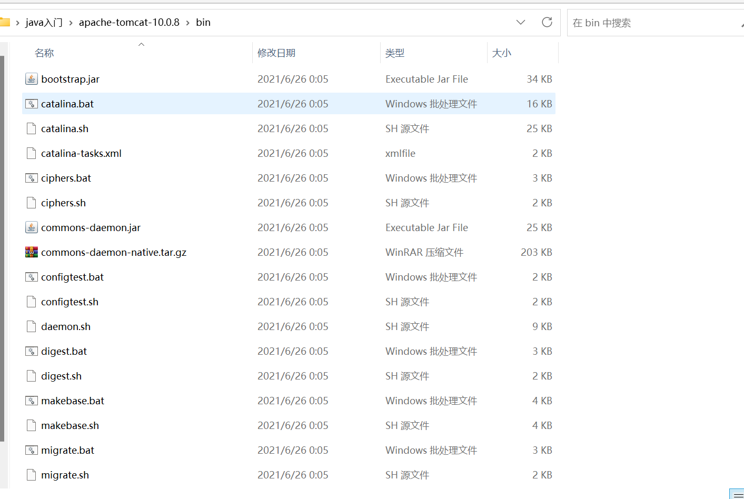This screenshot has height=499, width=744.
Task: Sort files by 大小 column header
Action: 502,53
